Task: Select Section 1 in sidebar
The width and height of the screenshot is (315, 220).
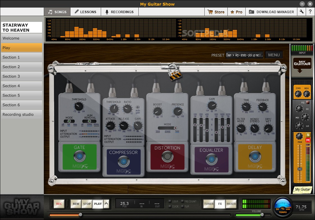Action: (x=22, y=57)
